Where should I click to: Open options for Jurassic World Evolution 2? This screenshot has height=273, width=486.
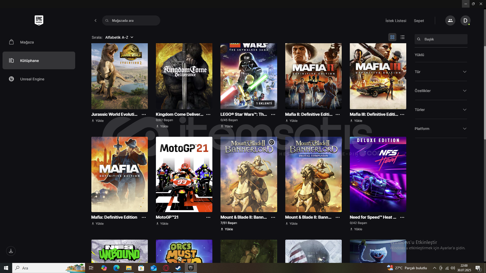(144, 115)
